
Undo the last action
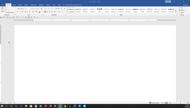4,18
